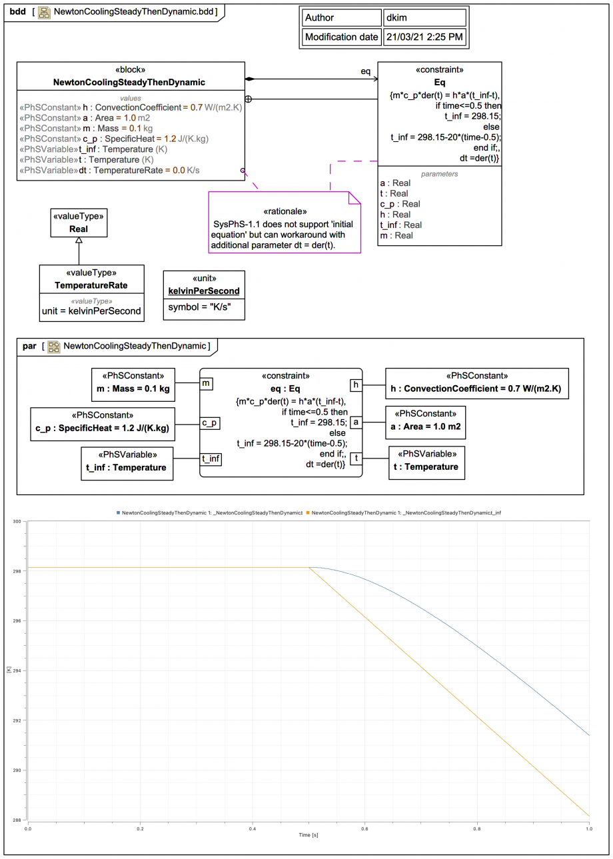Click the par diagram icon in the parametric header
Screen dimensions: 613x859
[54, 346]
